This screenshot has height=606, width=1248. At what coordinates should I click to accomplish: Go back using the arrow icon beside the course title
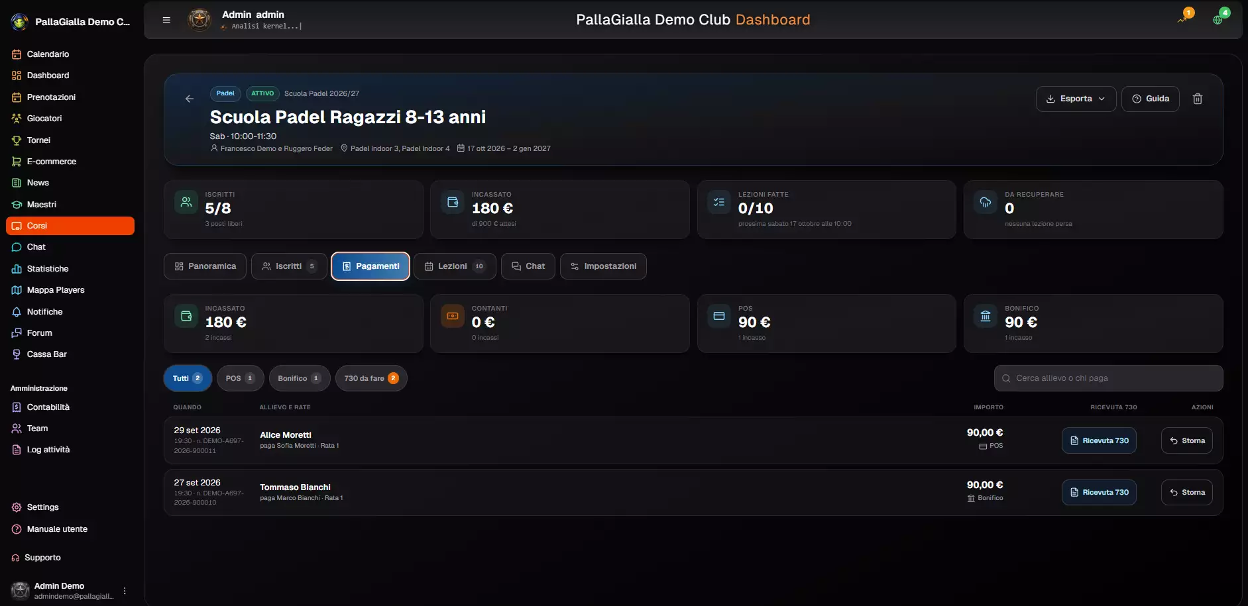[190, 99]
